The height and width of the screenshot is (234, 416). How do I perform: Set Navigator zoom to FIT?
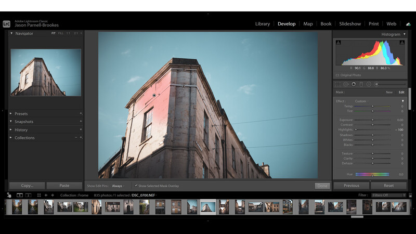(54, 33)
